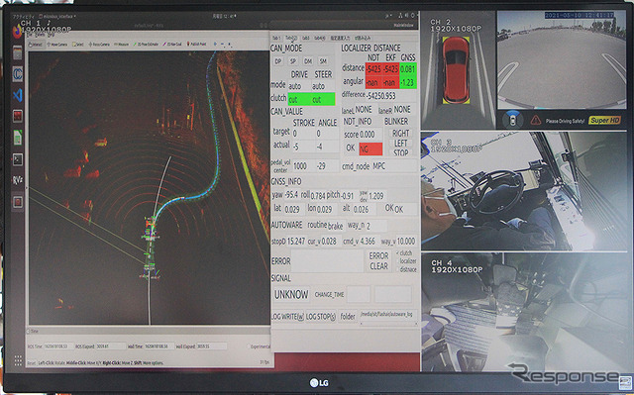Toggle the localizer checkbox
Screen dimensions: 634x395
pyautogui.click(x=397, y=261)
